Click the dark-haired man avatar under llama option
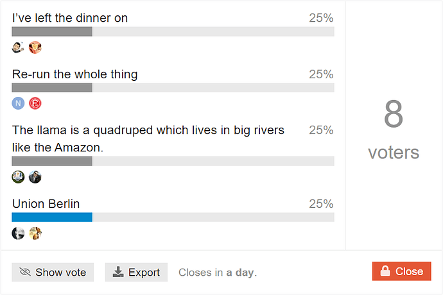The height and width of the screenshot is (295, 443). pyautogui.click(x=35, y=177)
